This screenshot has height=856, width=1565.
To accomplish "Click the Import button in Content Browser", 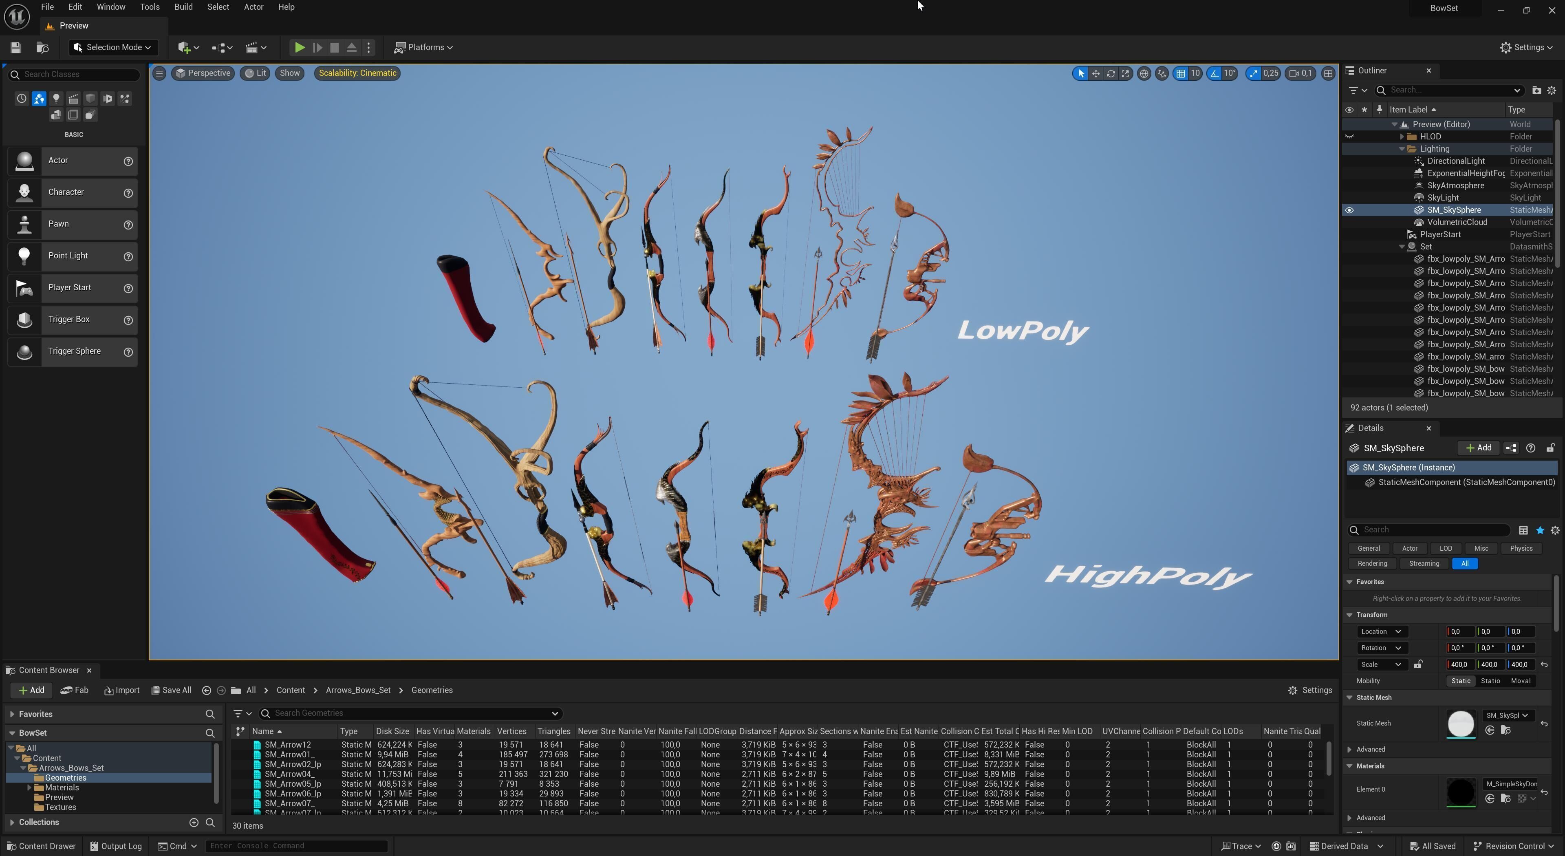I will [x=122, y=690].
